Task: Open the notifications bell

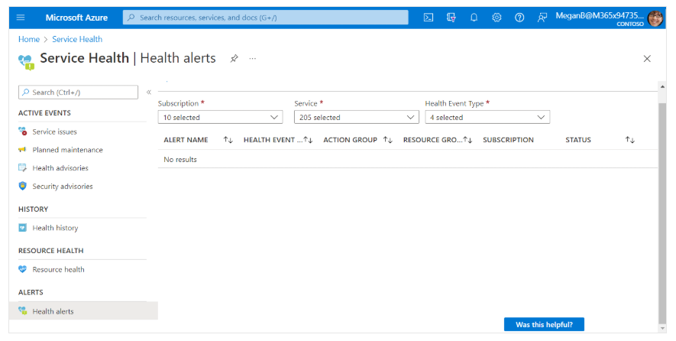Action: click(474, 17)
